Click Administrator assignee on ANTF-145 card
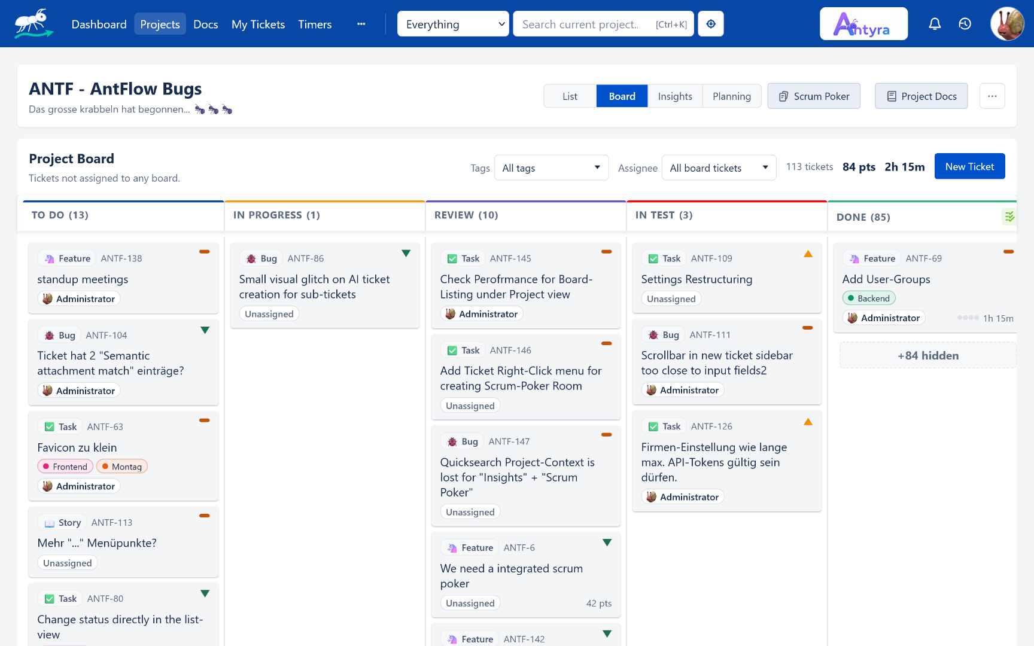Screen dimensions: 1034x646 tap(482, 313)
